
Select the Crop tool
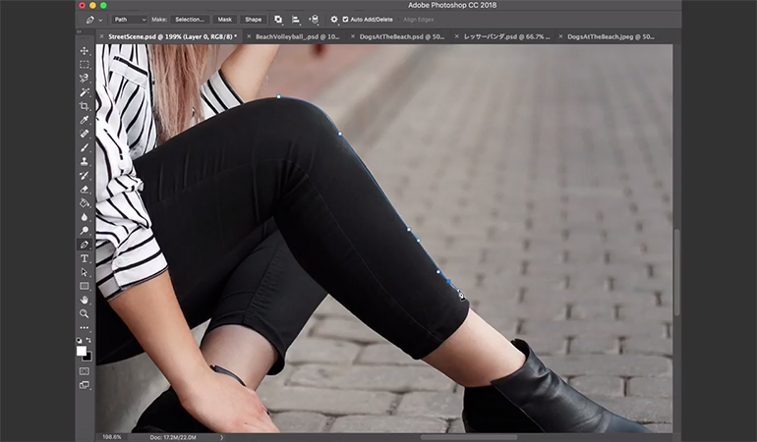click(85, 106)
